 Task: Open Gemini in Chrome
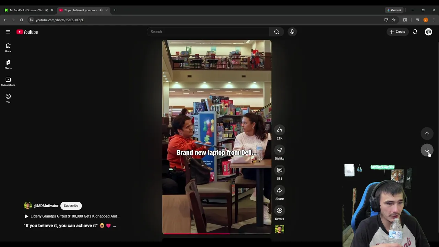393,10
